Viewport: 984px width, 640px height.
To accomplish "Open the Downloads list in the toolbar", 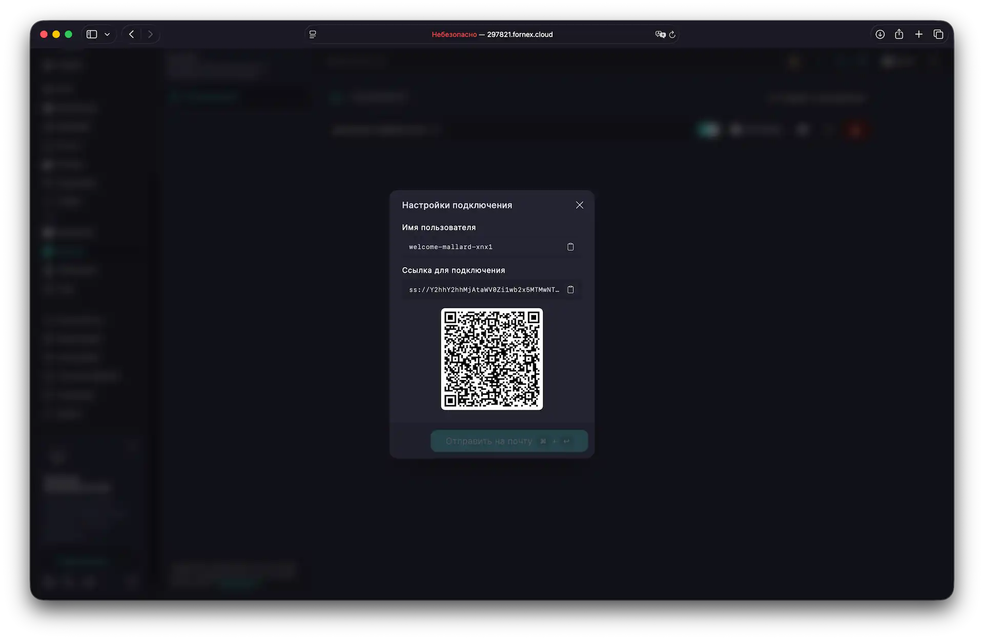I will [x=879, y=34].
